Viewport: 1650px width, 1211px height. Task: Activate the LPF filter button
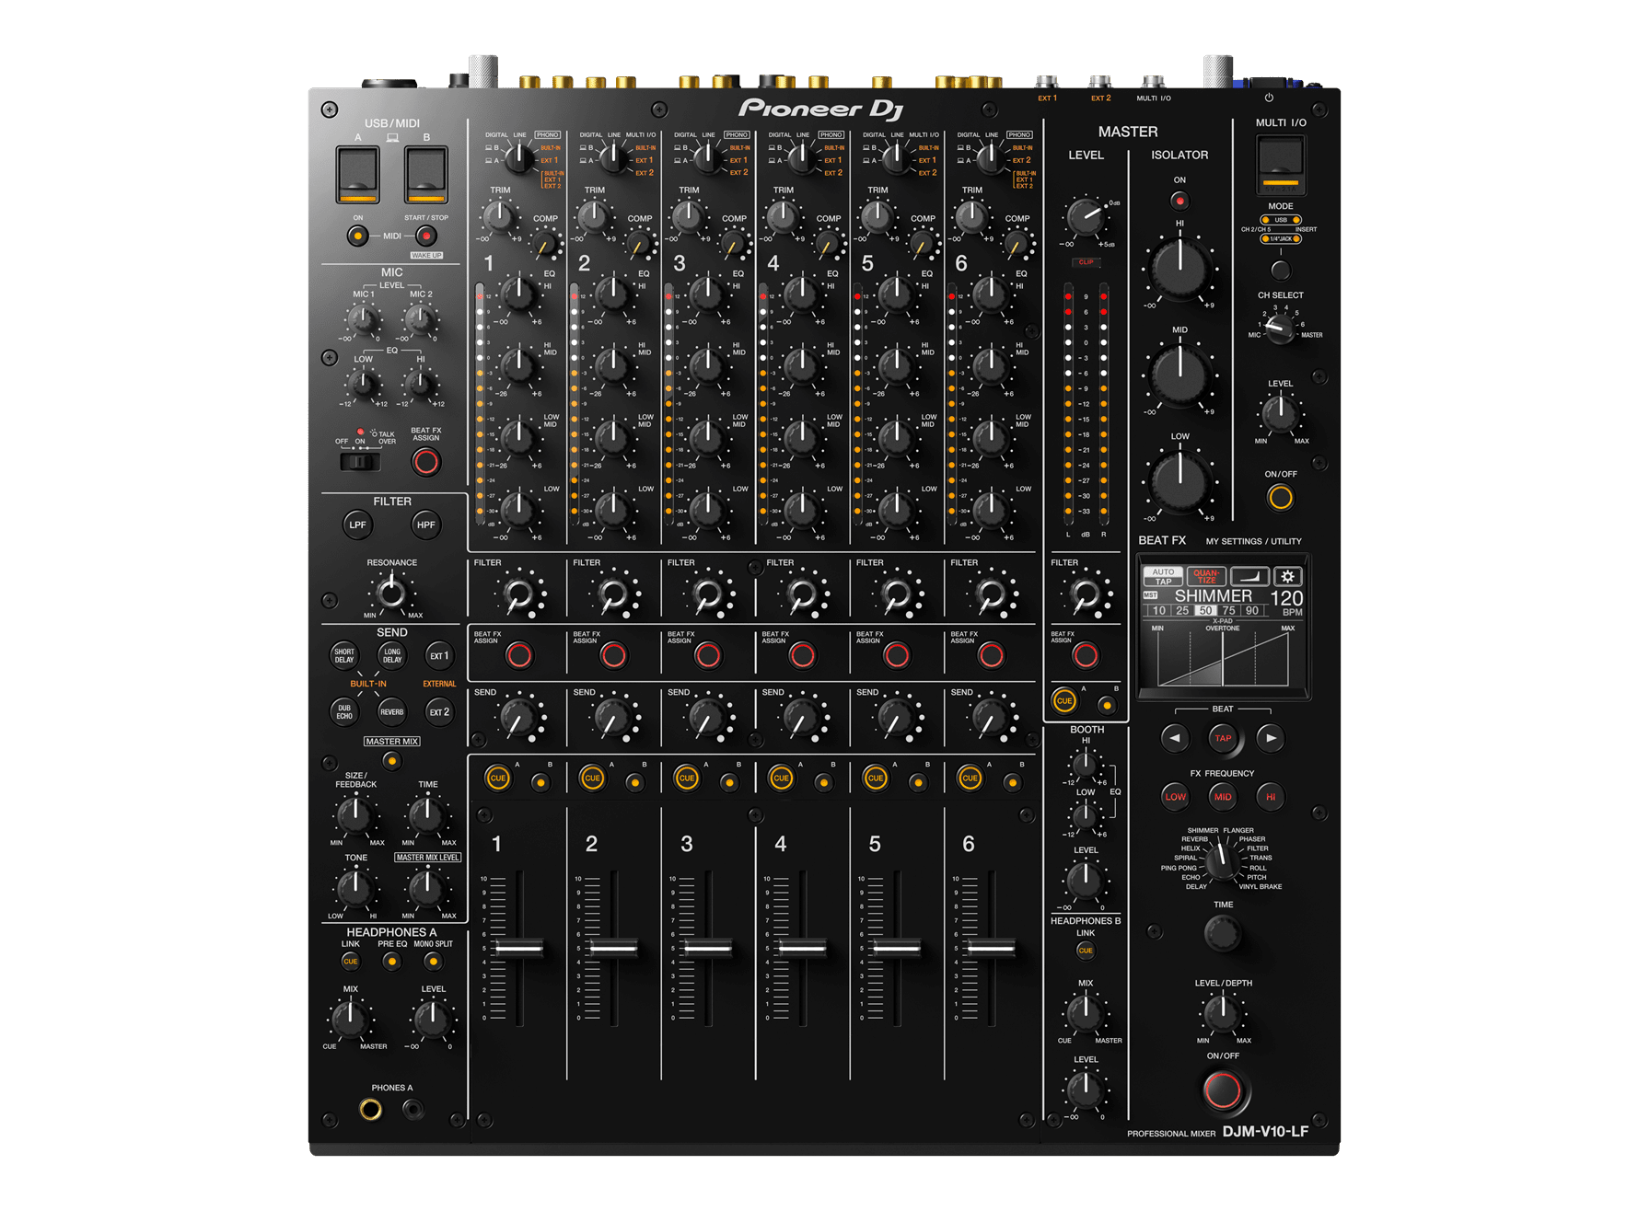[357, 525]
